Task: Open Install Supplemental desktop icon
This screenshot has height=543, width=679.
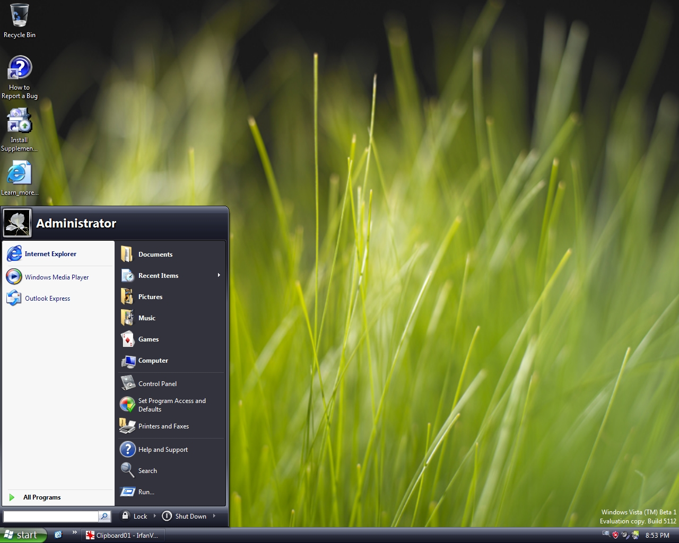Action: click(20, 129)
